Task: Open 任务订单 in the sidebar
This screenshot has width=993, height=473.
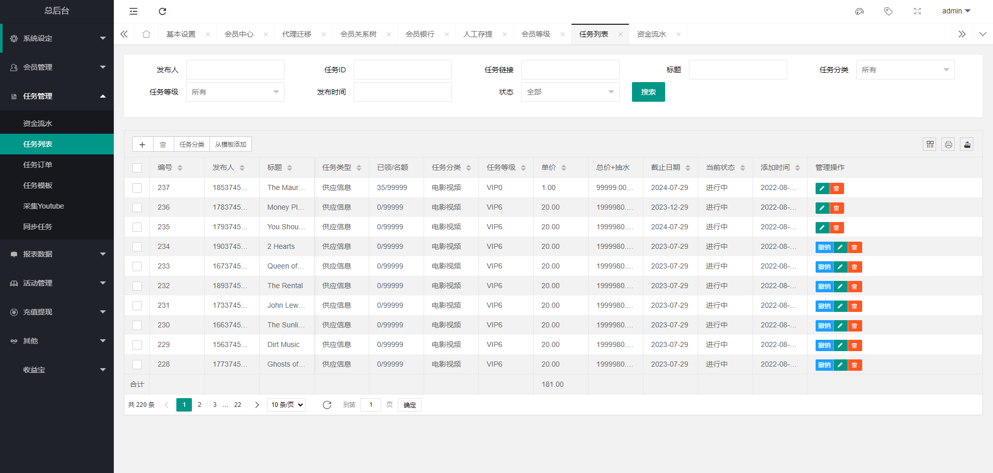Action: click(x=38, y=165)
